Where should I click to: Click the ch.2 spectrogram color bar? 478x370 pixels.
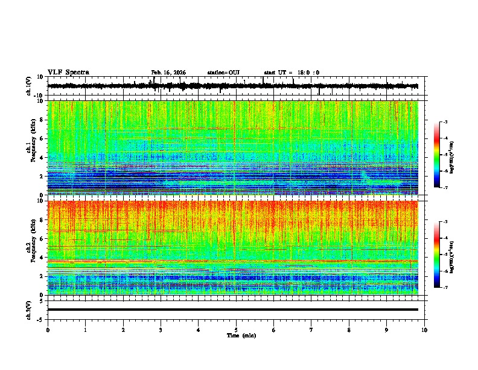coord(436,255)
